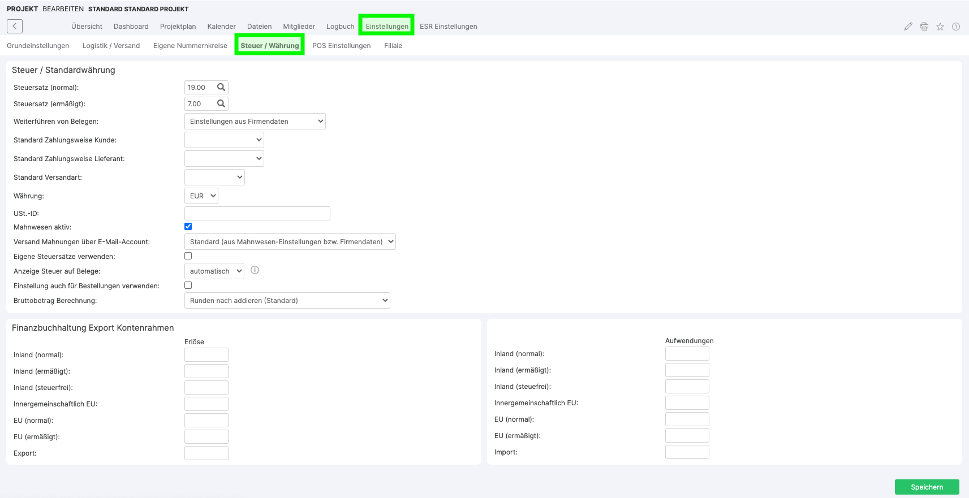This screenshot has width=969, height=498.
Task: Open the help question mark icon
Action: point(955,27)
